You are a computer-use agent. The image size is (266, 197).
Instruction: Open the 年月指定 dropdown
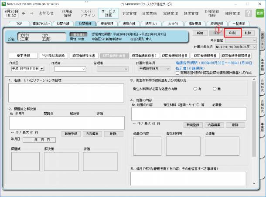(254, 40)
